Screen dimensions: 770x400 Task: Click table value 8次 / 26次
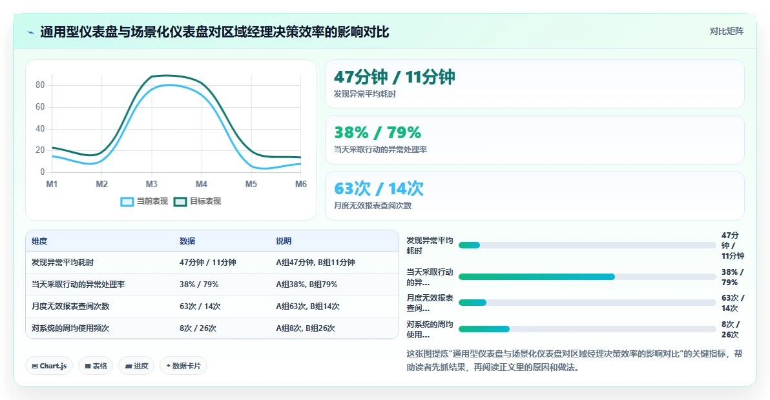pyautogui.click(x=198, y=328)
